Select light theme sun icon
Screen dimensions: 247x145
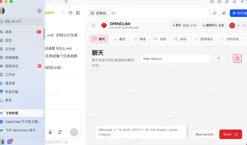point(238,26)
